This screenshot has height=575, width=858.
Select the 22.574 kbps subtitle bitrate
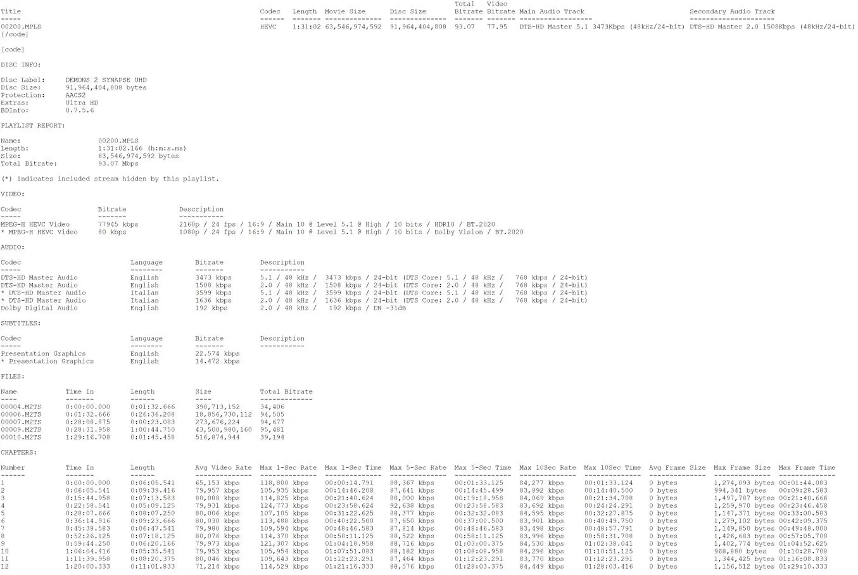[217, 353]
